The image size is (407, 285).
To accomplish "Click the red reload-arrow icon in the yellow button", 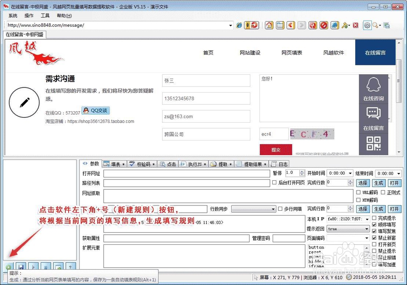I will pos(255,25).
